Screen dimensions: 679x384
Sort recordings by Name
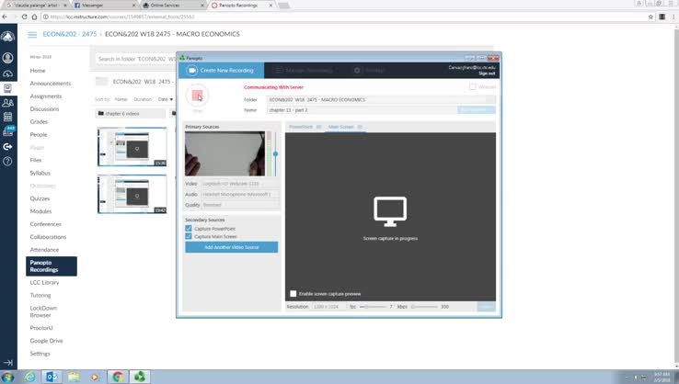point(121,99)
